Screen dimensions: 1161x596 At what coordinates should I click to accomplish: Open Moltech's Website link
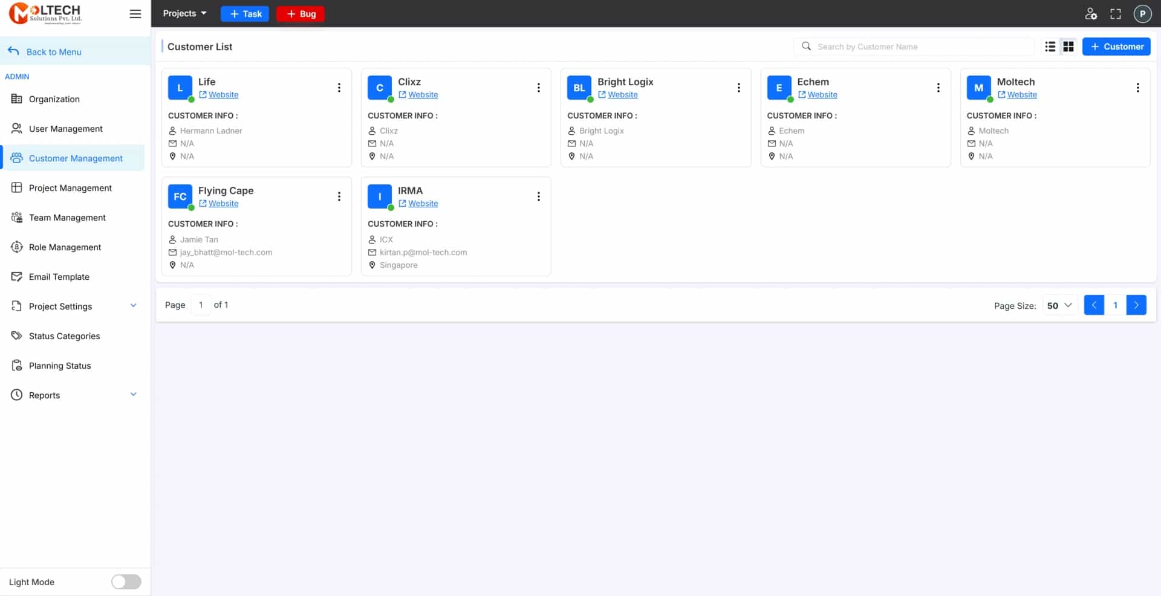tap(1017, 95)
